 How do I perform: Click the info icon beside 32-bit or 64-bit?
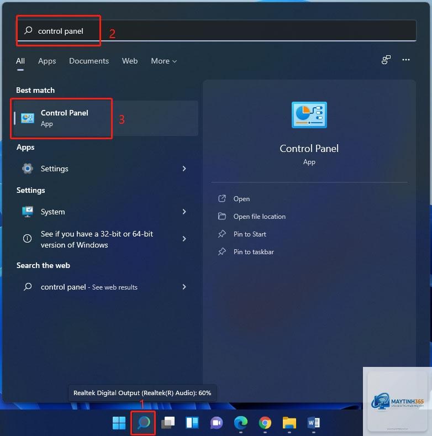[27, 238]
